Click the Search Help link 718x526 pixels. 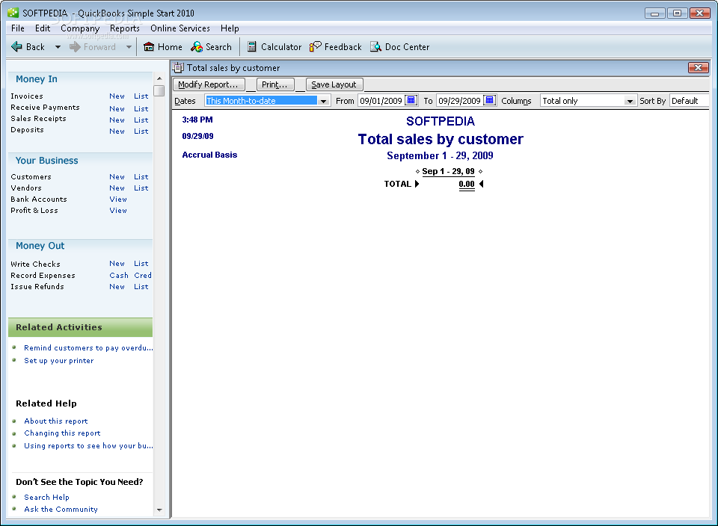pyautogui.click(x=46, y=497)
